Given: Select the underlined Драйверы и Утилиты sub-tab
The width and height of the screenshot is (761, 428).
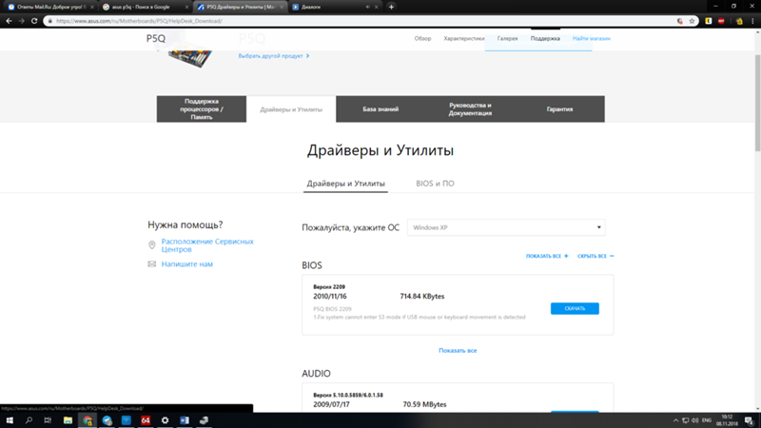Looking at the screenshot, I should 345,184.
